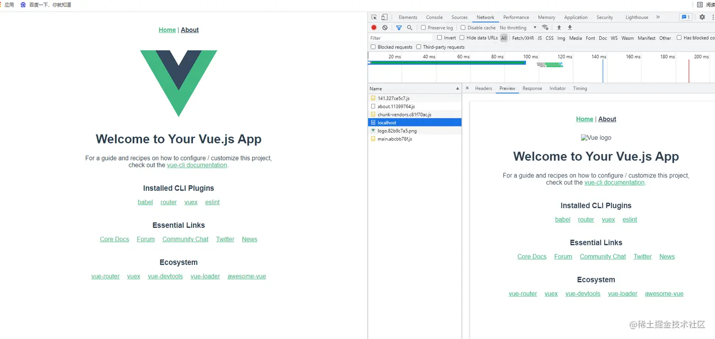This screenshot has width=715, height=339.
Task: Select the localhost request row
Action: coord(415,123)
